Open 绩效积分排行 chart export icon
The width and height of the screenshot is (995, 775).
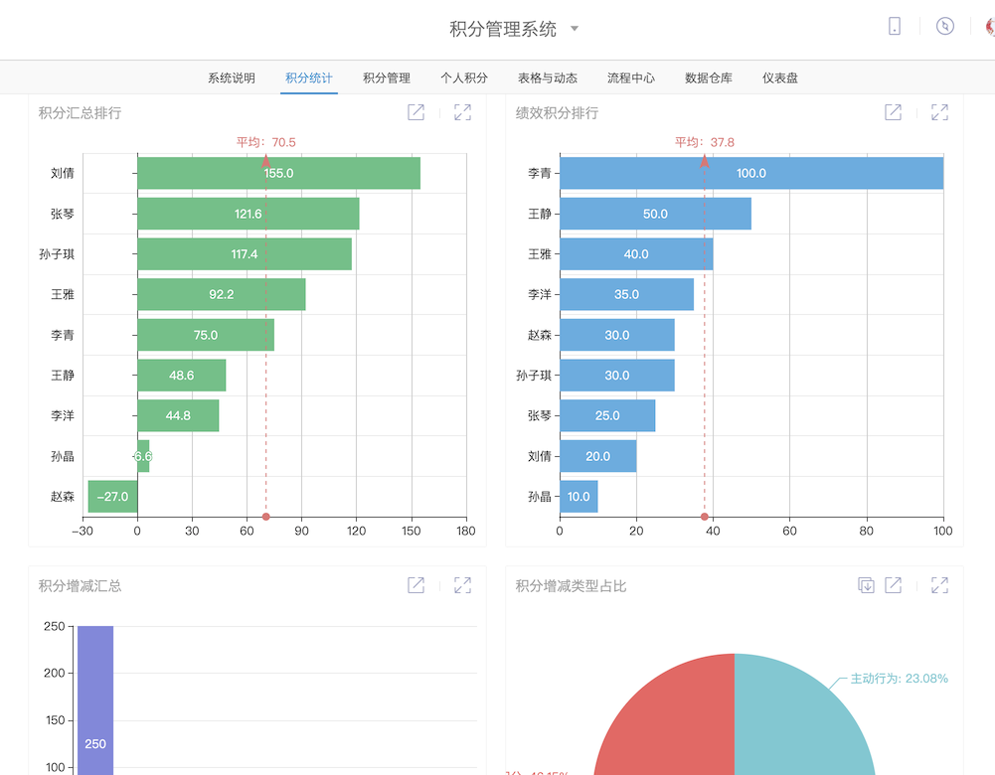point(893,112)
